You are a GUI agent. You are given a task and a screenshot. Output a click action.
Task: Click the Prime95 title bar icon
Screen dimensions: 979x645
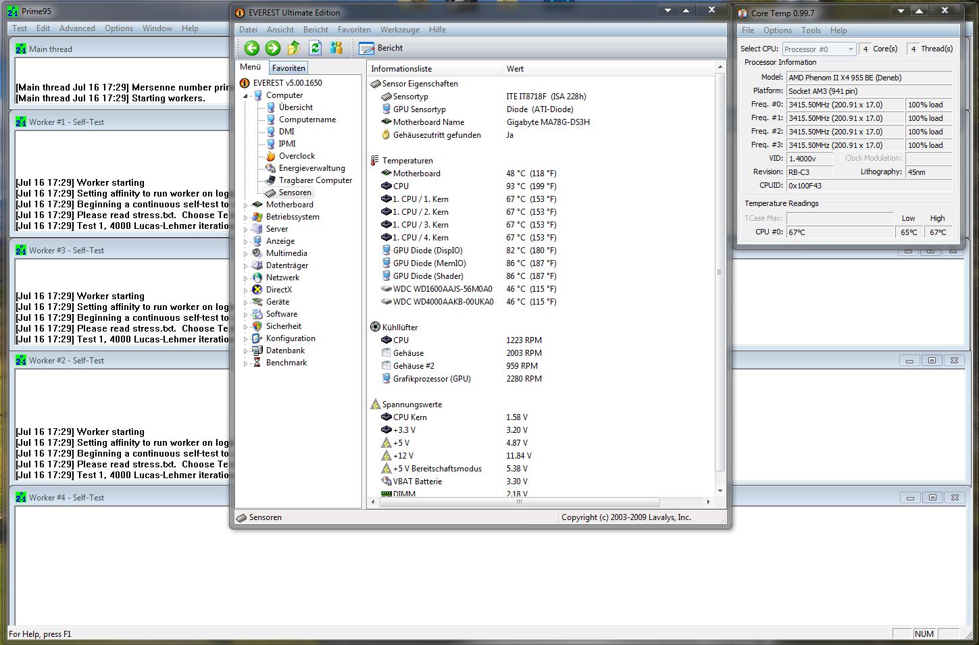coord(13,11)
